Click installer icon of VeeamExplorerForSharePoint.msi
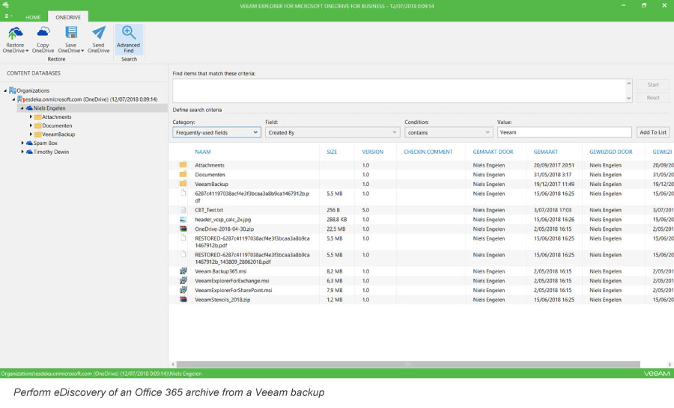The height and width of the screenshot is (408, 674). click(x=183, y=290)
